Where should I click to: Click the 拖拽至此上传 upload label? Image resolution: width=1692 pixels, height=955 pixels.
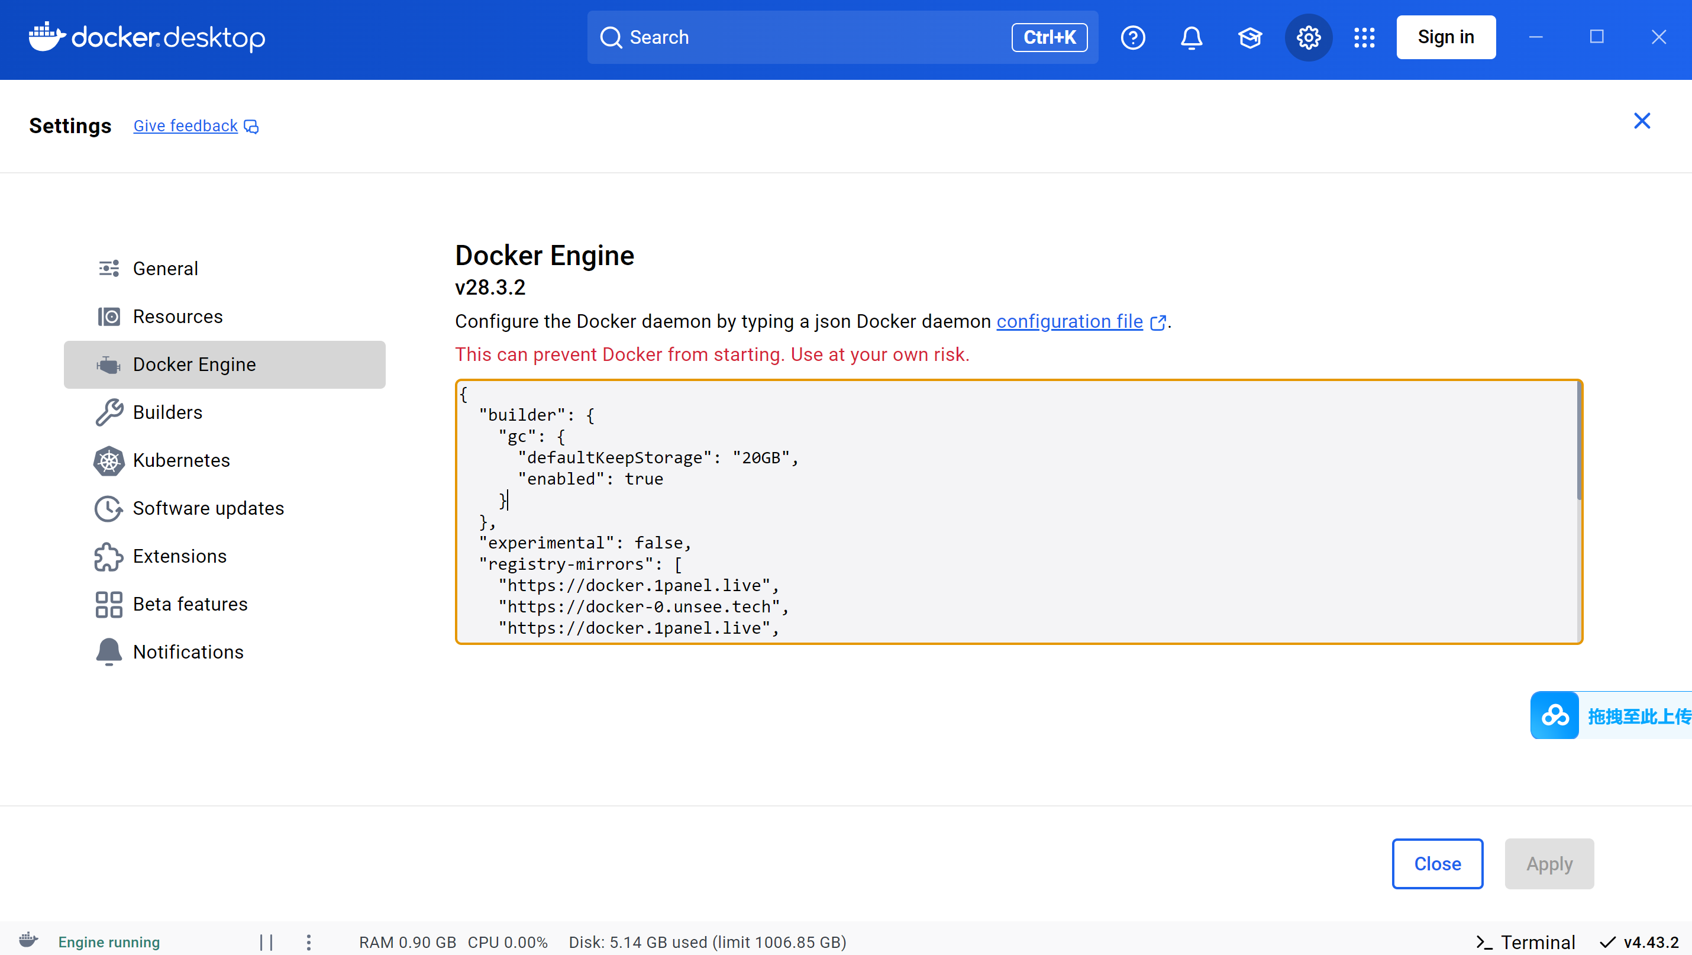(x=1639, y=715)
